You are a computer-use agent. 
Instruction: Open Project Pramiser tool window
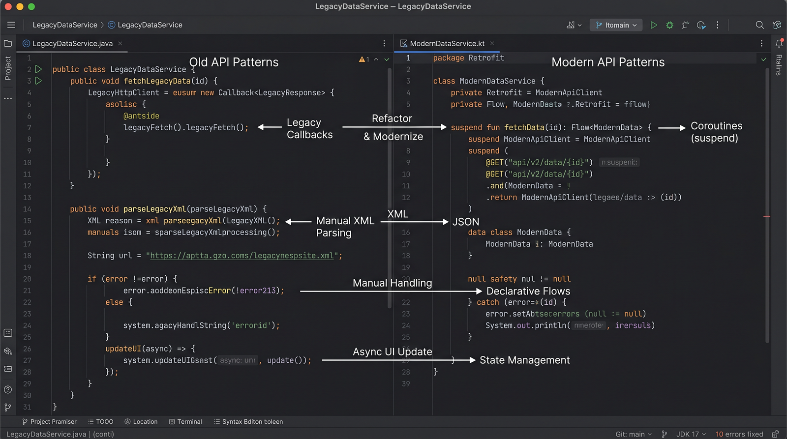pyautogui.click(x=49, y=422)
